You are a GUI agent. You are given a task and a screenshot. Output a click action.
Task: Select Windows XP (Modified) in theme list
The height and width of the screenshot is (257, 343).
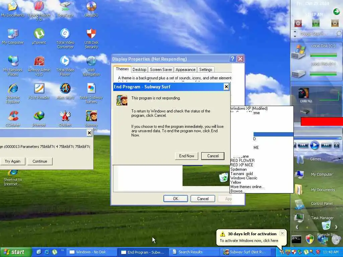[262, 108]
